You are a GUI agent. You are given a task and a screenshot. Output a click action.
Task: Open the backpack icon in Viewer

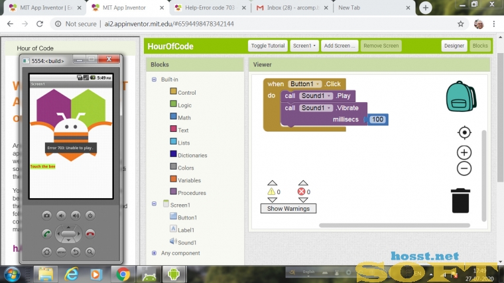[461, 96]
